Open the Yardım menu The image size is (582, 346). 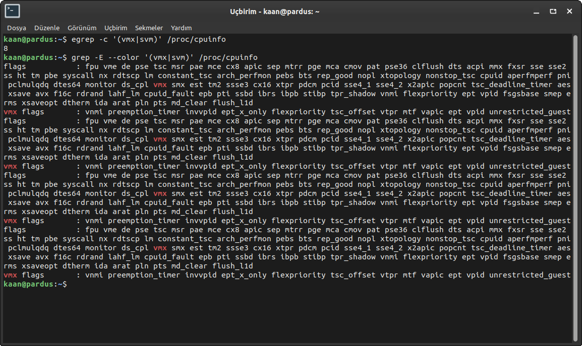181,28
